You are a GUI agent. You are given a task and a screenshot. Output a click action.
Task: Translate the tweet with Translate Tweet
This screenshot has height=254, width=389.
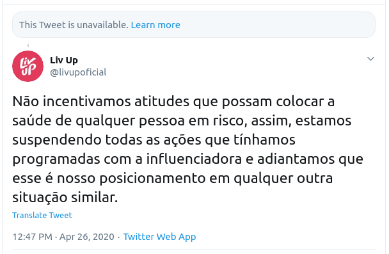click(x=42, y=215)
